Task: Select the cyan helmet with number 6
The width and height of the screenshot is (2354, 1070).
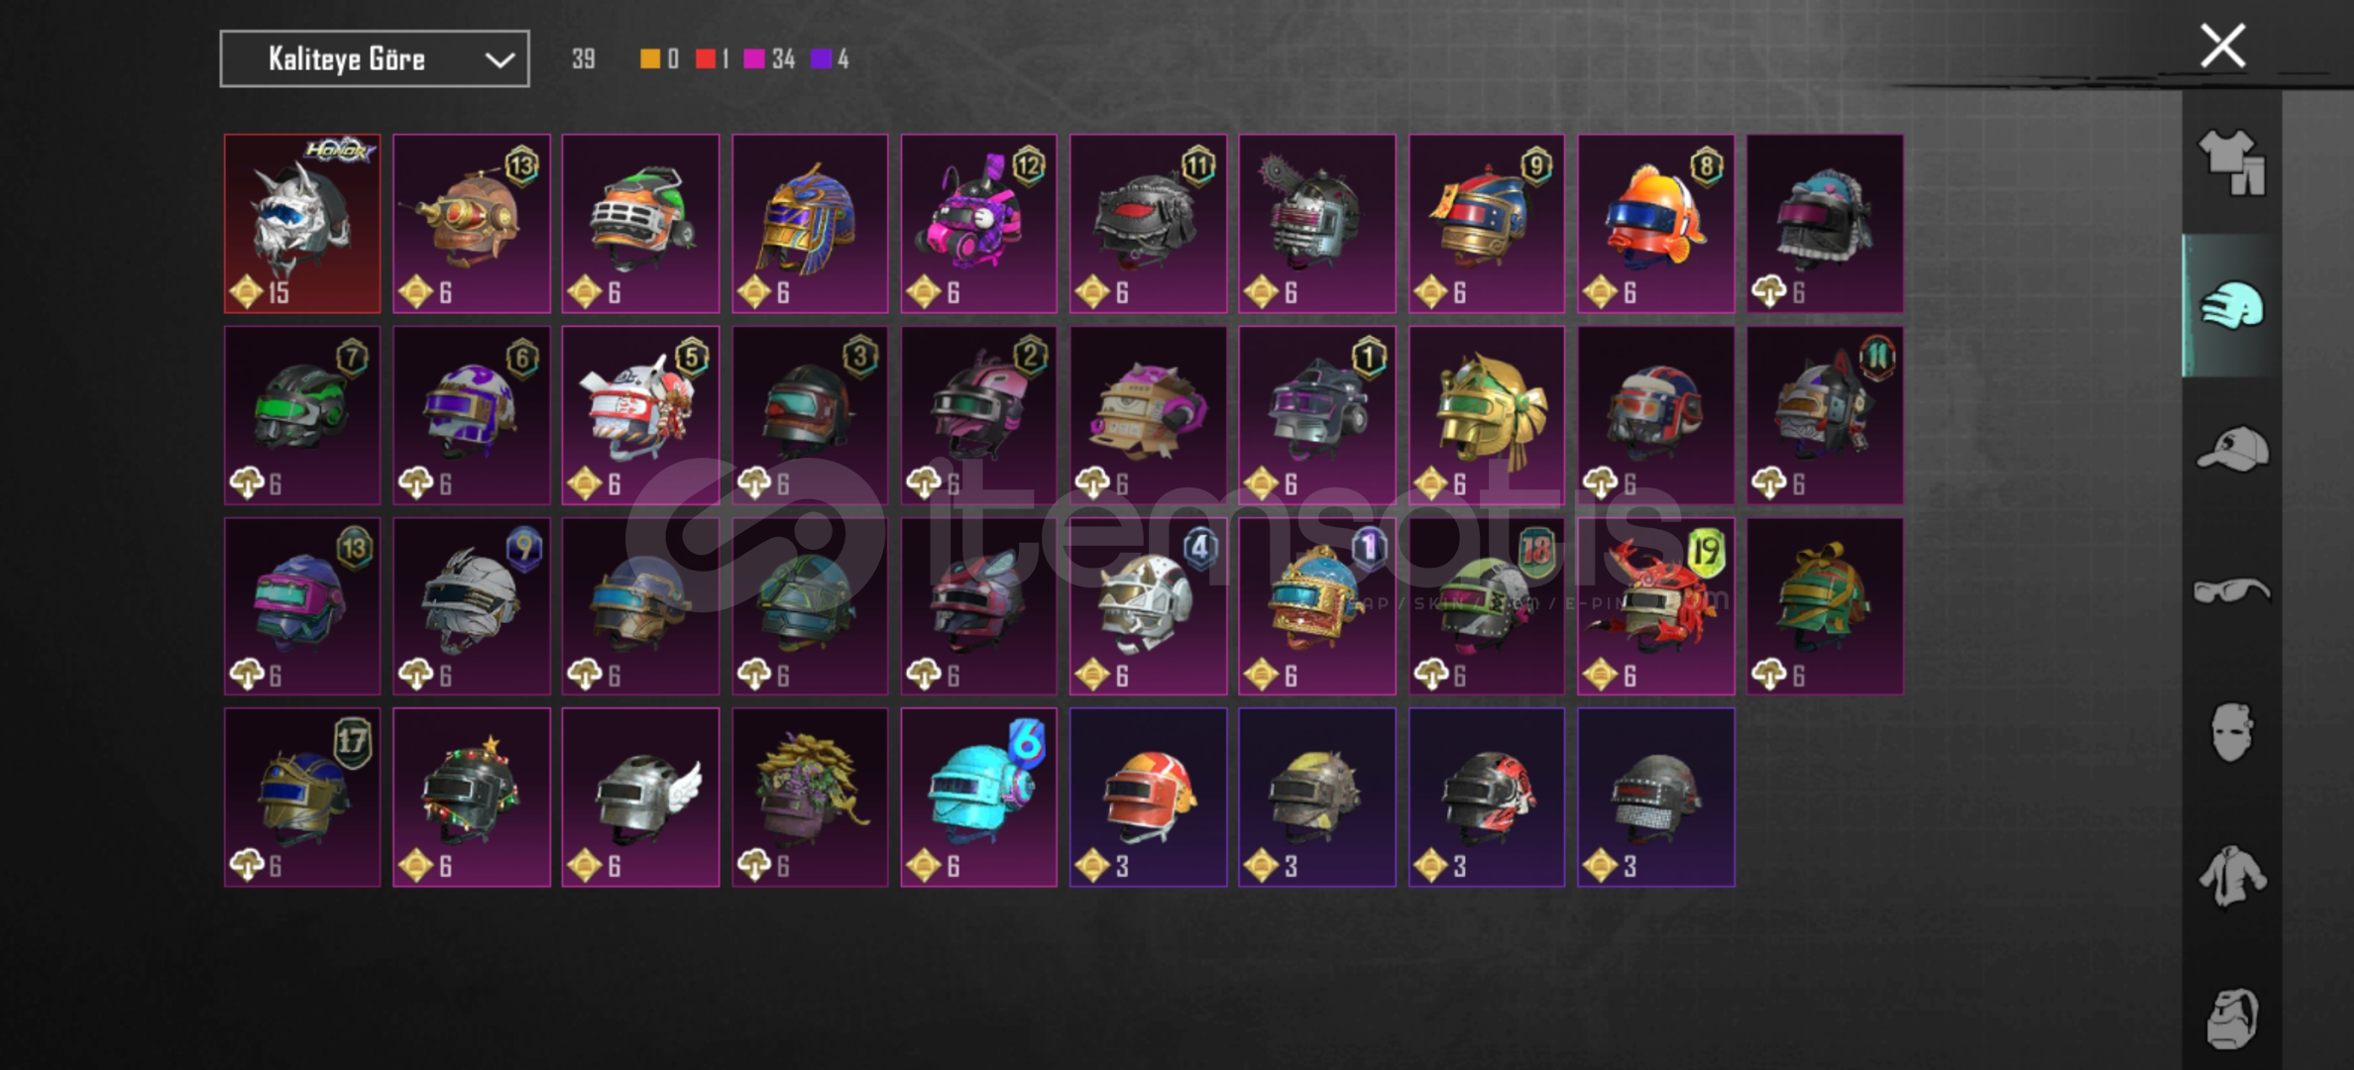Action: pyautogui.click(x=979, y=797)
